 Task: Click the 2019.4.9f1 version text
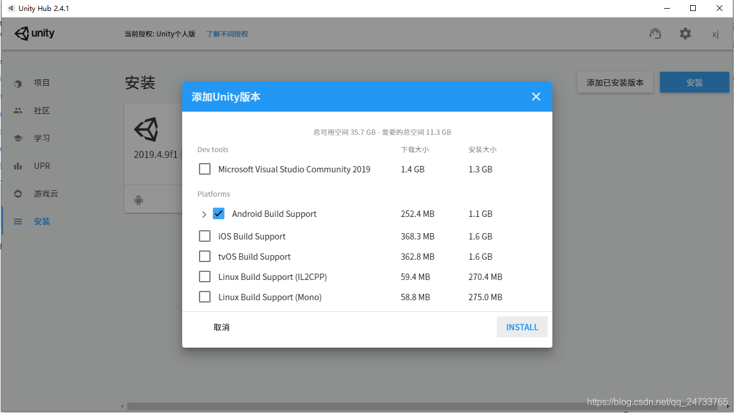coord(156,155)
